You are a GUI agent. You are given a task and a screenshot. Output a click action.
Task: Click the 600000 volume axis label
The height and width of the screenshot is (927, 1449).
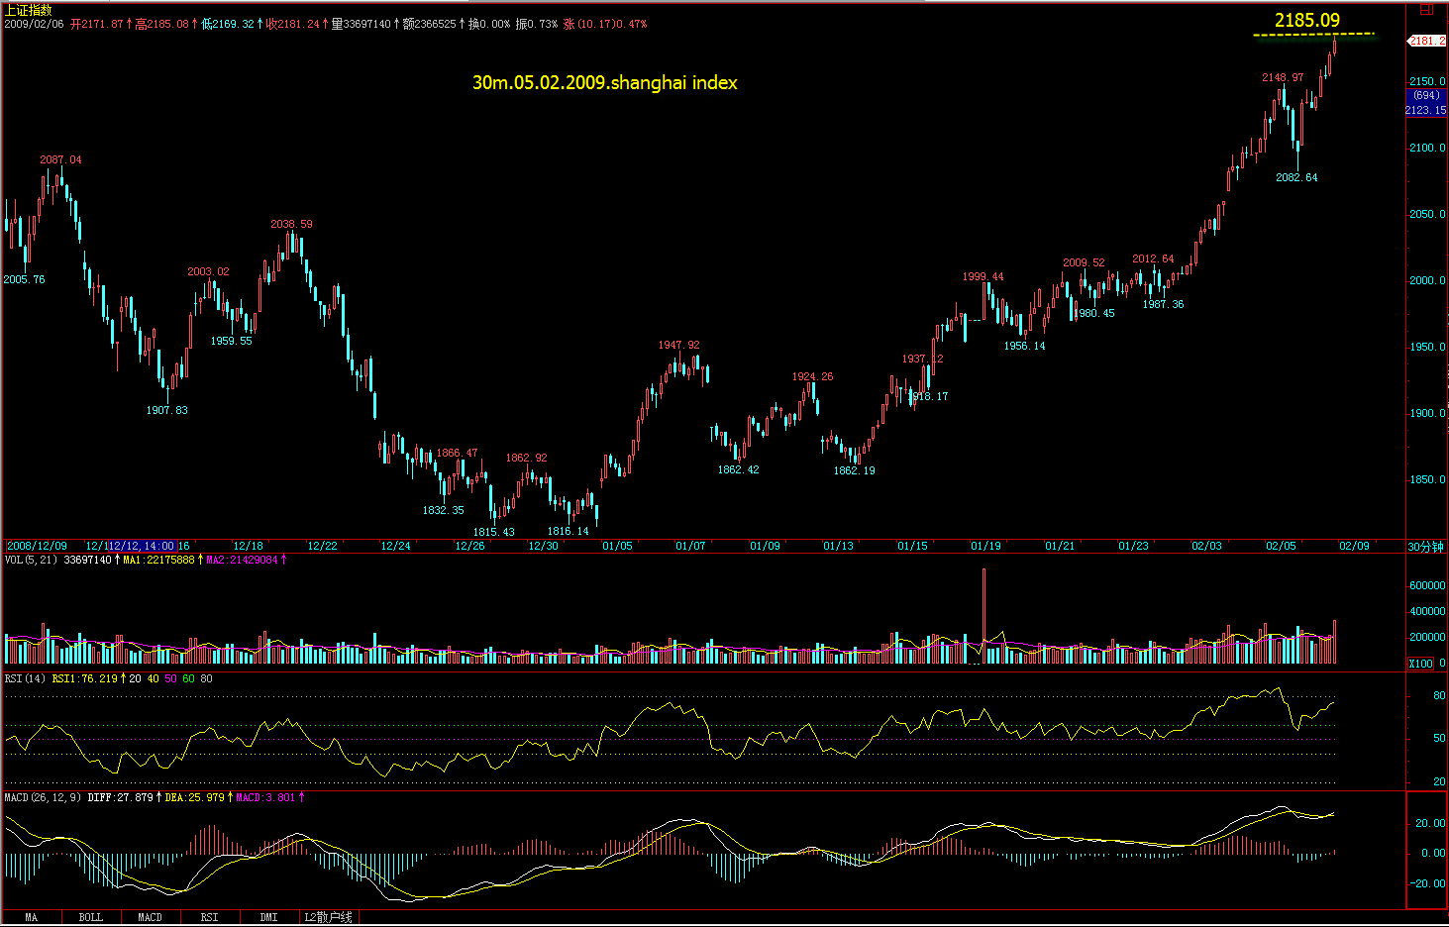point(1427,585)
